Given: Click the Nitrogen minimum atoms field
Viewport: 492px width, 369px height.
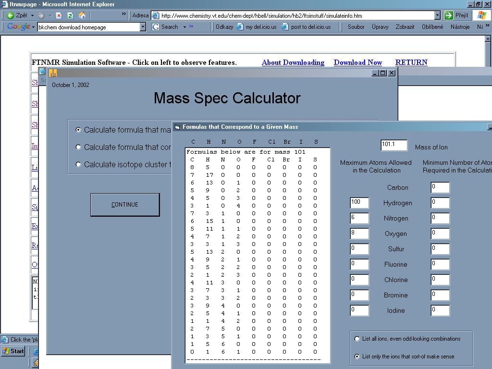Looking at the screenshot, I should (x=440, y=218).
